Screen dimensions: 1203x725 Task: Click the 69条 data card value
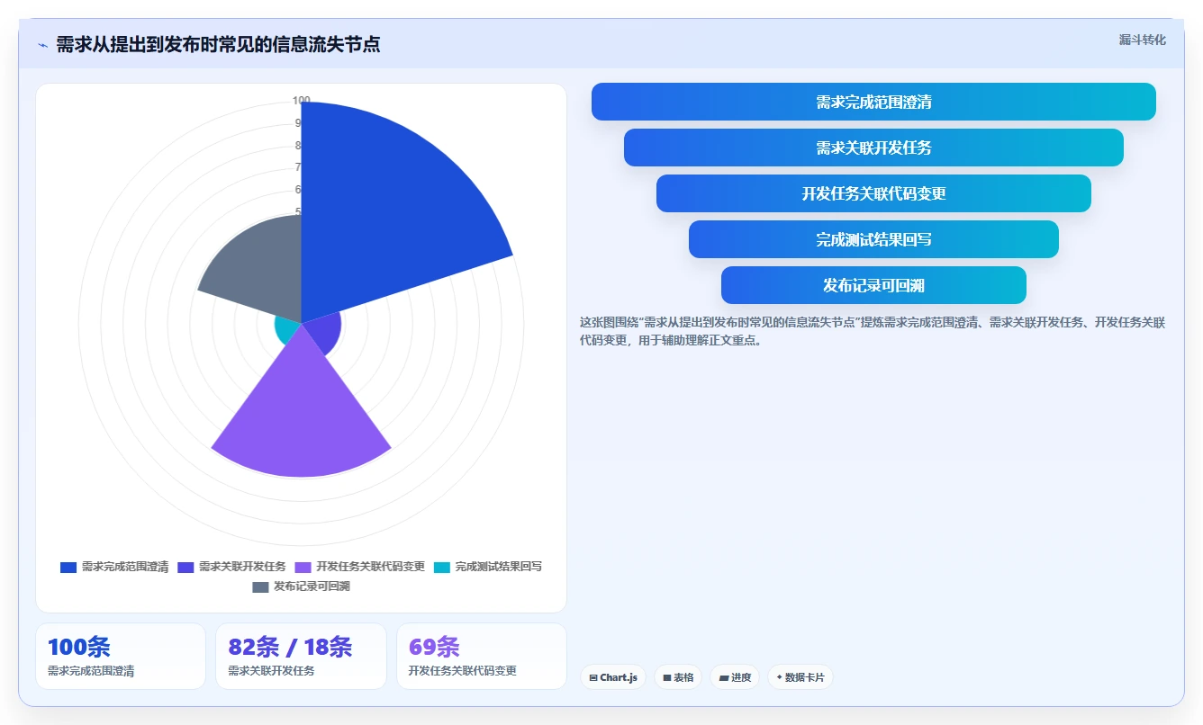[434, 647]
